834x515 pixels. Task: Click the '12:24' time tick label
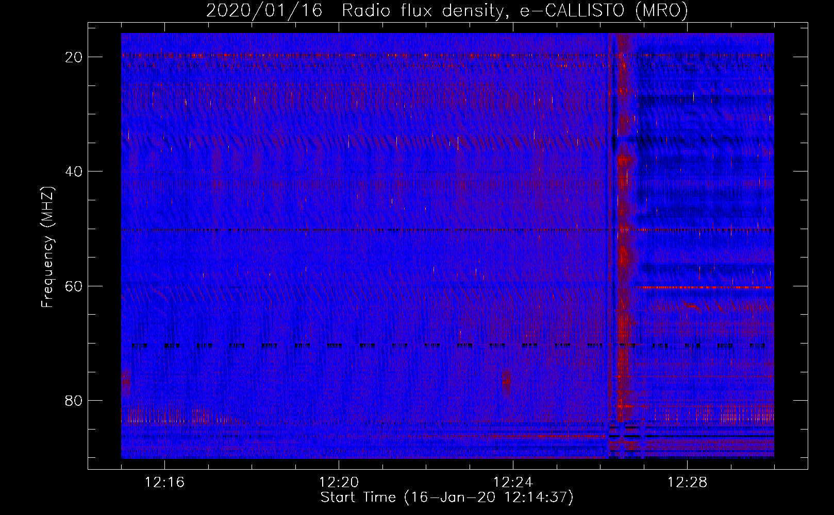pos(513,483)
